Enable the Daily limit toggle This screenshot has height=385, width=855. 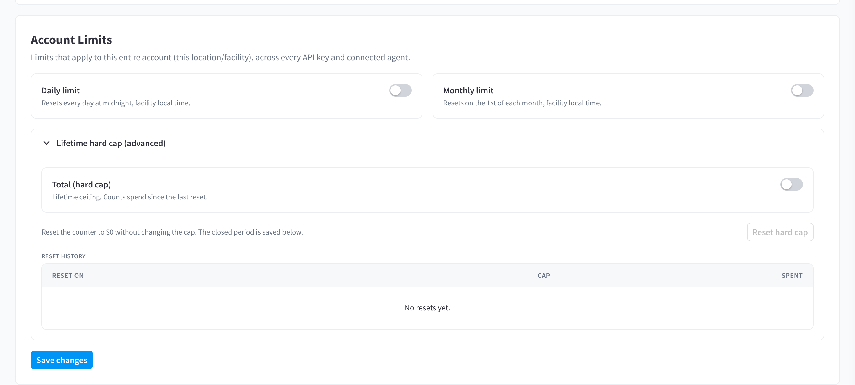pos(400,90)
